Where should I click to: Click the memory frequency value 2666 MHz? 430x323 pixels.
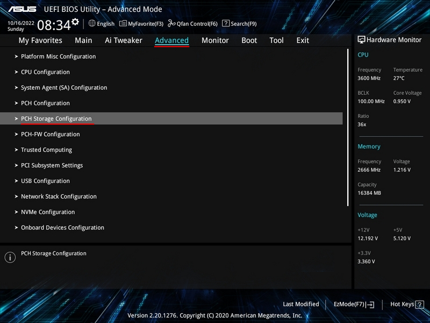pos(369,170)
